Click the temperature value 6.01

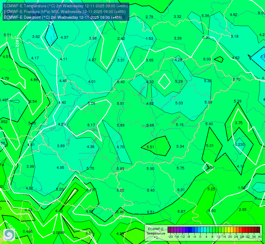[181, 190]
